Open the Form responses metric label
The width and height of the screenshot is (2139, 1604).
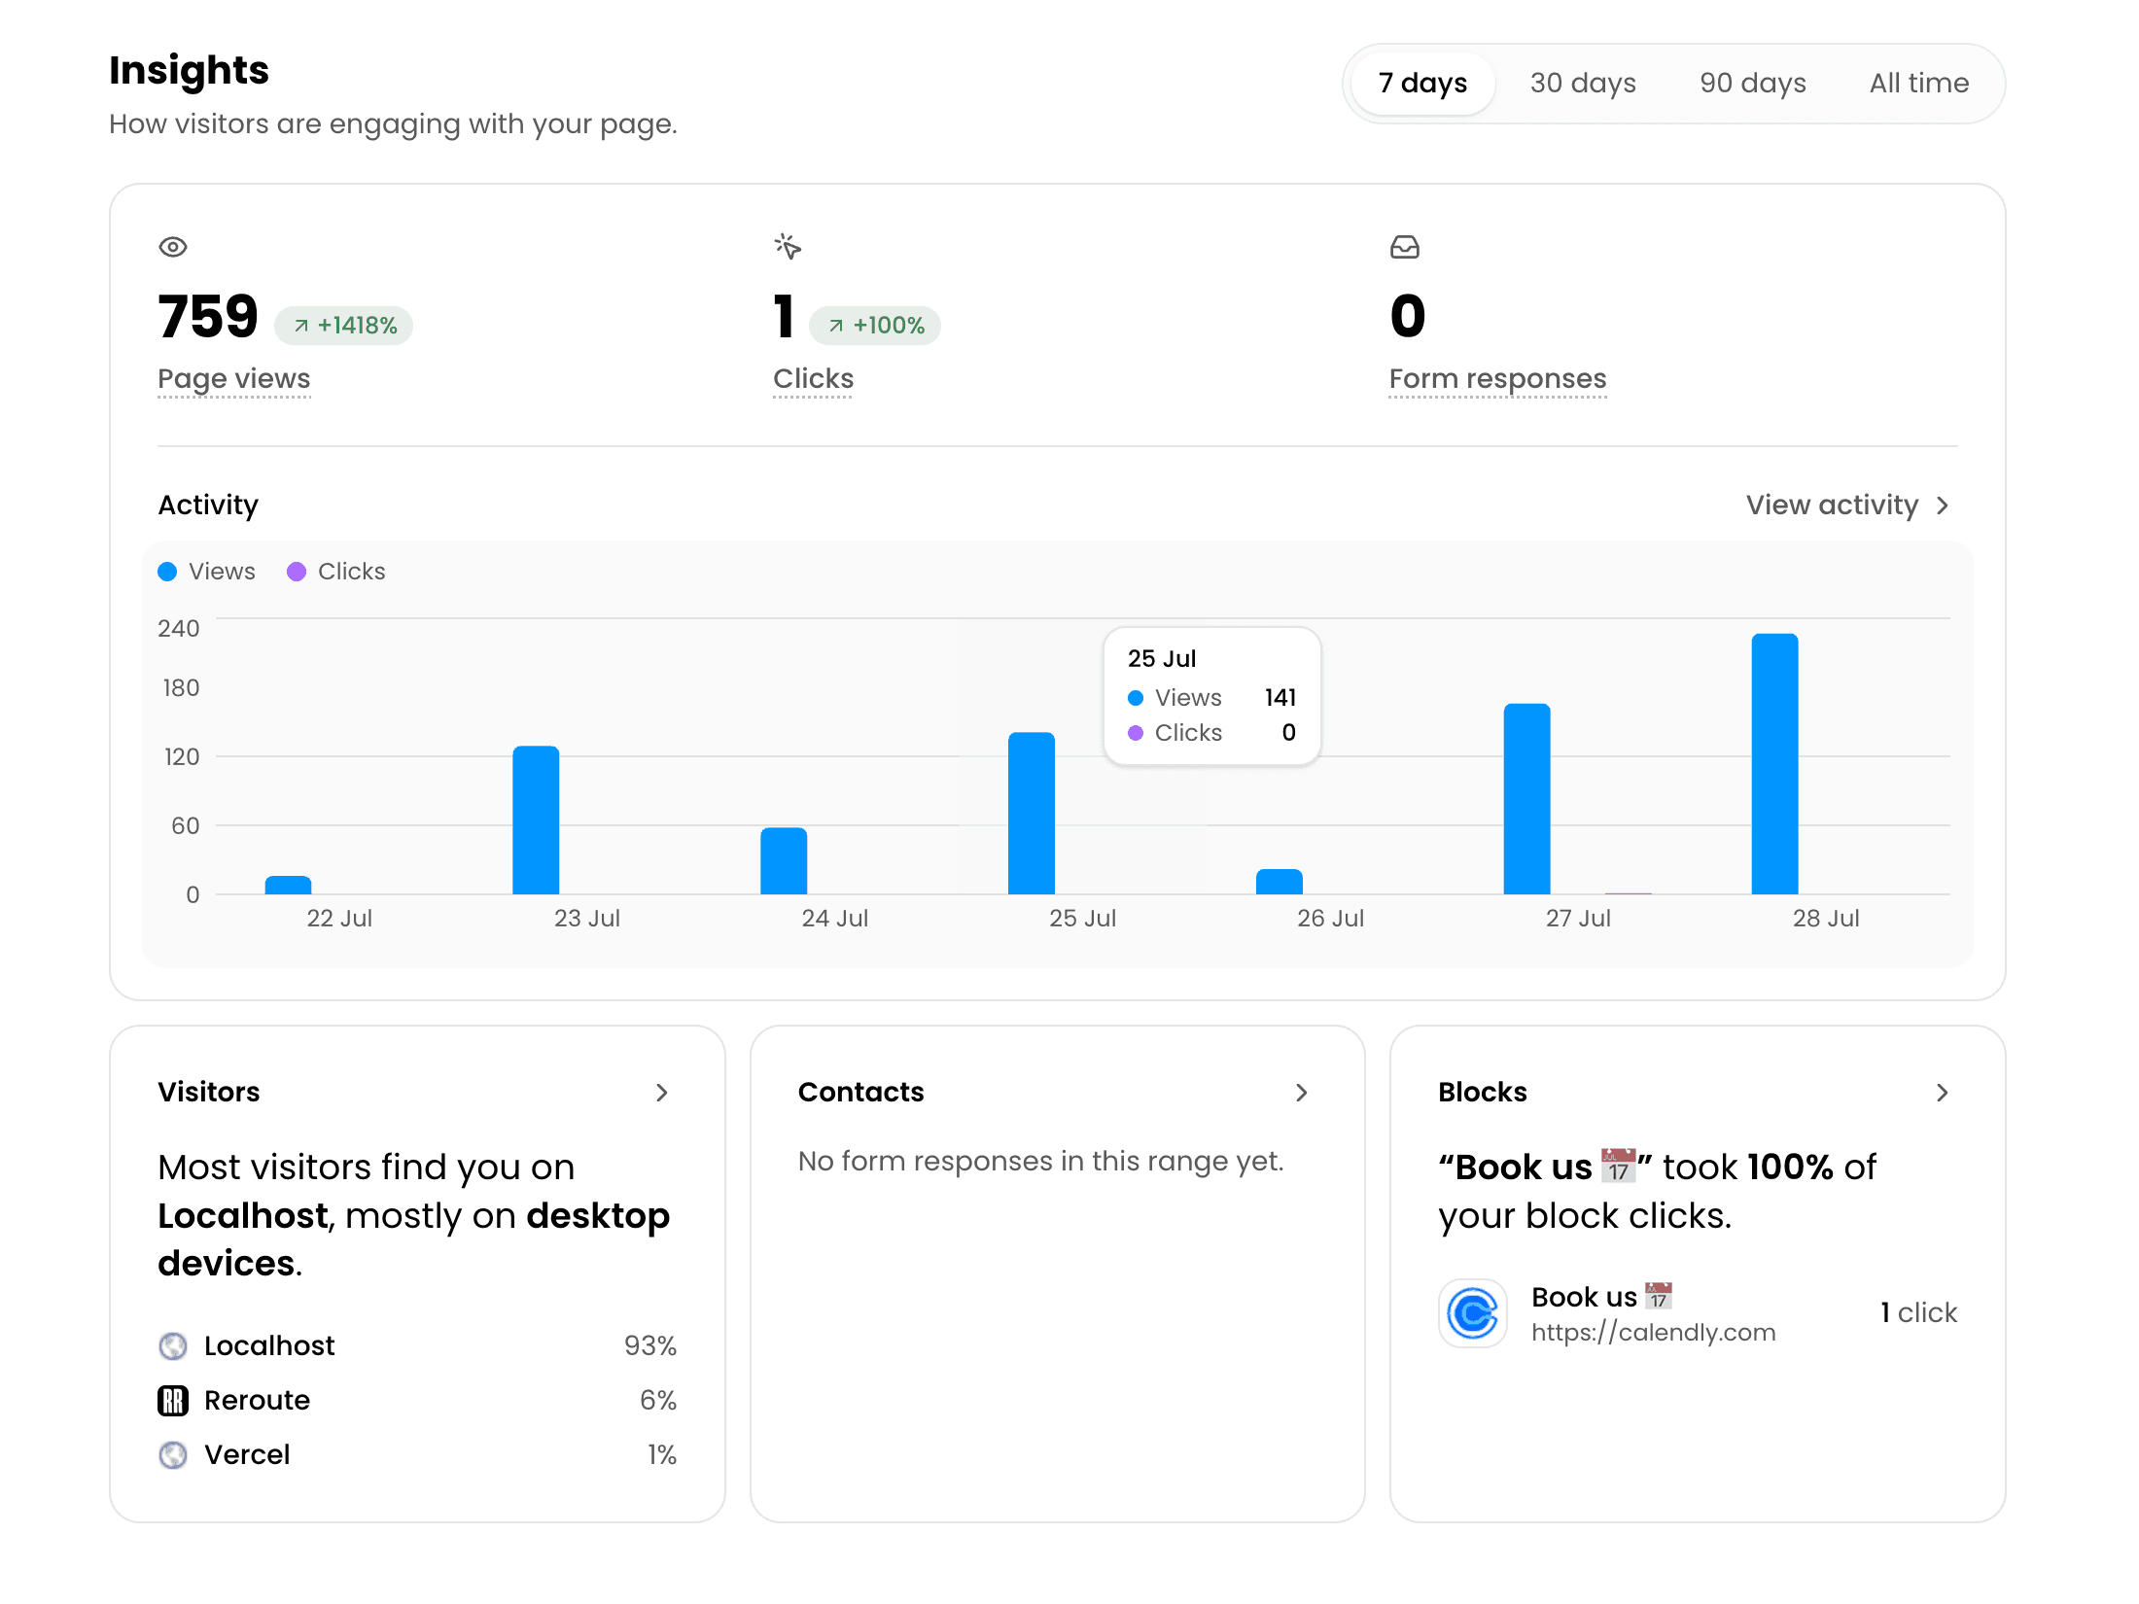pyautogui.click(x=1497, y=379)
